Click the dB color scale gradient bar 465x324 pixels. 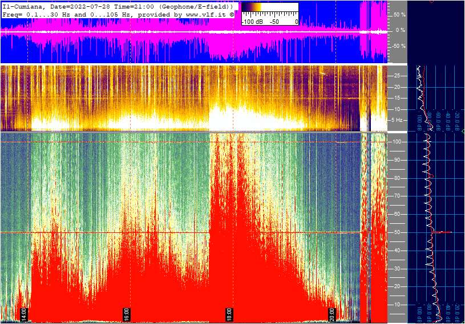tap(269, 9)
